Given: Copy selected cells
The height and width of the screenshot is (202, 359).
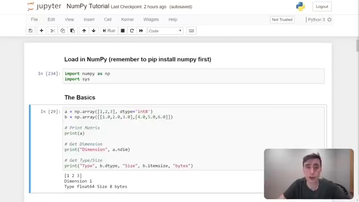Looking at the screenshot, I should coord(62,31).
